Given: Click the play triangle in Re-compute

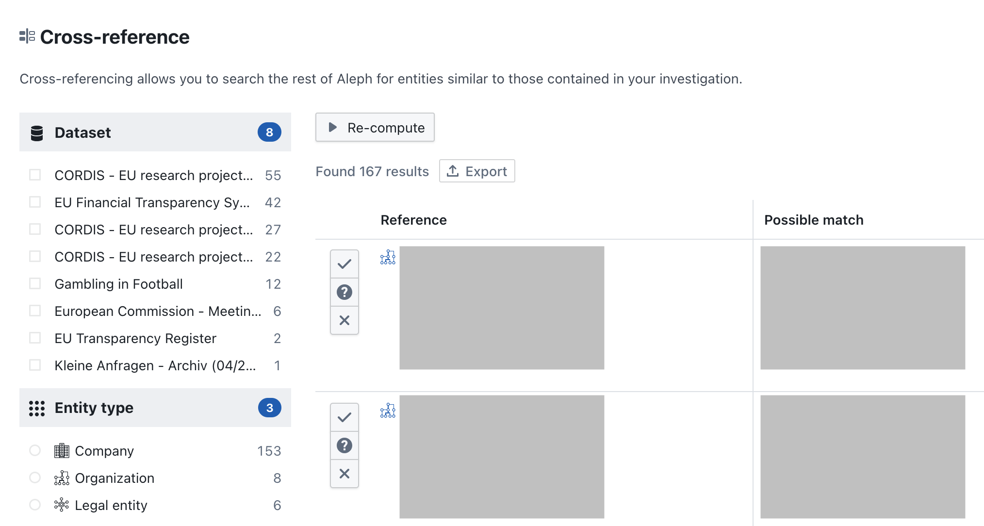Looking at the screenshot, I should click(x=332, y=127).
